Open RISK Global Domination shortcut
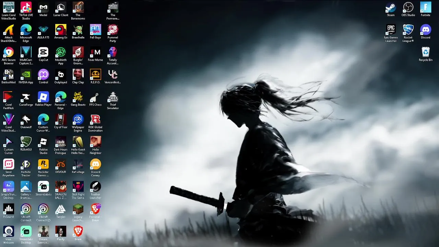The height and width of the screenshot is (247, 439). click(x=95, y=123)
